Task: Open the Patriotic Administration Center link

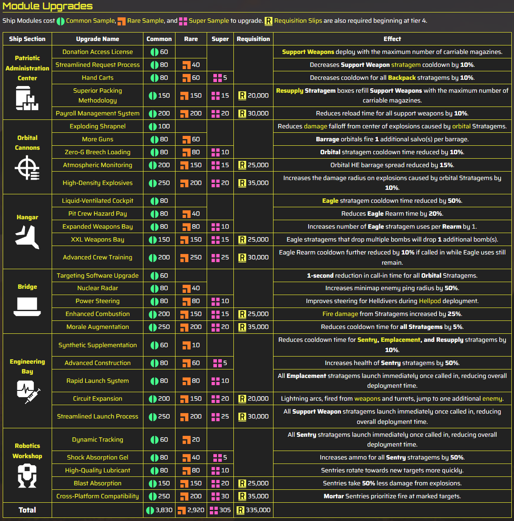Action: [27, 68]
